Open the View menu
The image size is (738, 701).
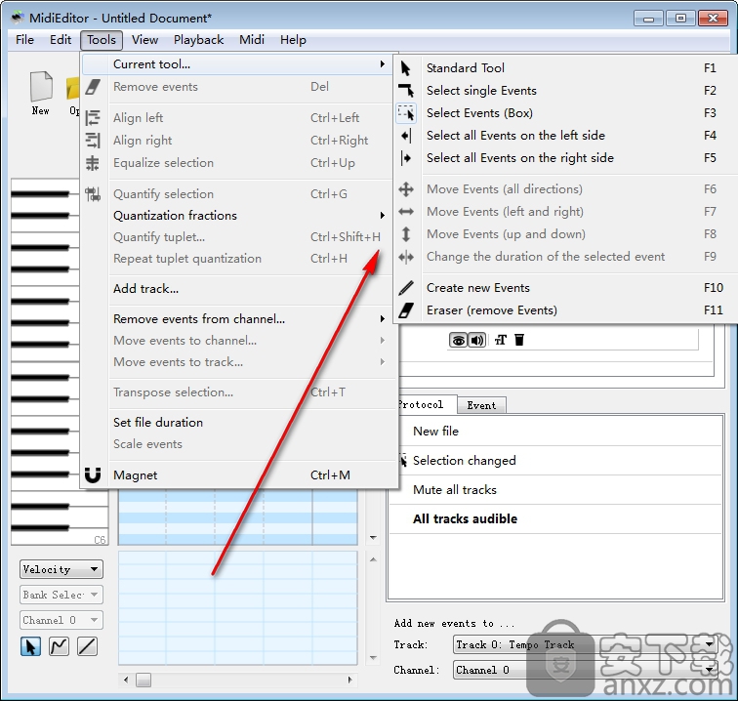pos(144,40)
